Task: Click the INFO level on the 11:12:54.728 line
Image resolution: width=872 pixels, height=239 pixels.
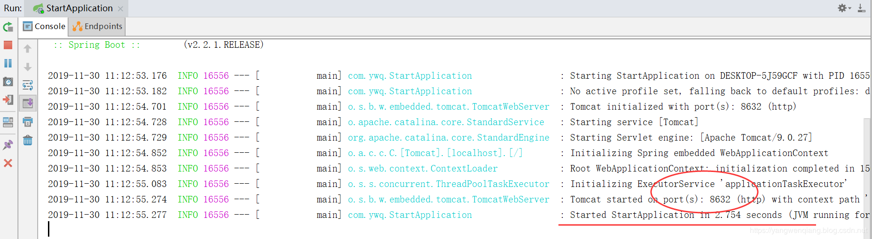Action: point(188,122)
